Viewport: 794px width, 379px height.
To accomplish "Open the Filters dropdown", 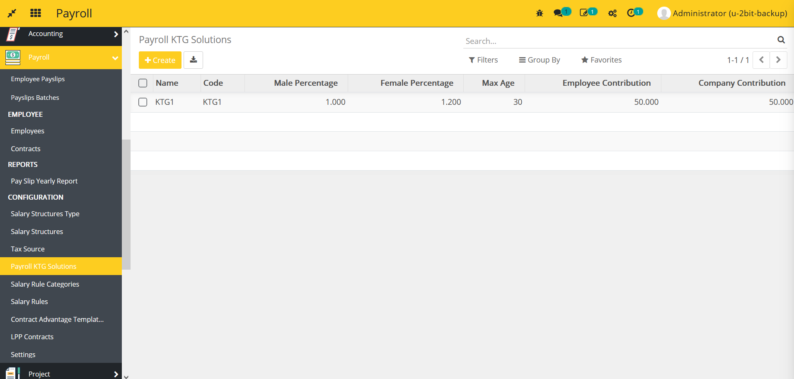I will (x=483, y=60).
